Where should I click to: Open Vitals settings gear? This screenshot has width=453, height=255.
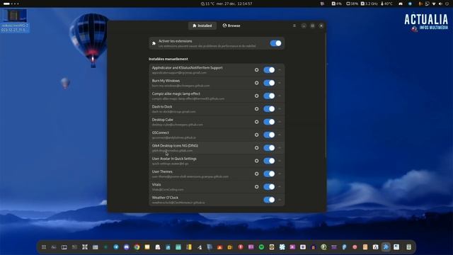pyautogui.click(x=256, y=187)
